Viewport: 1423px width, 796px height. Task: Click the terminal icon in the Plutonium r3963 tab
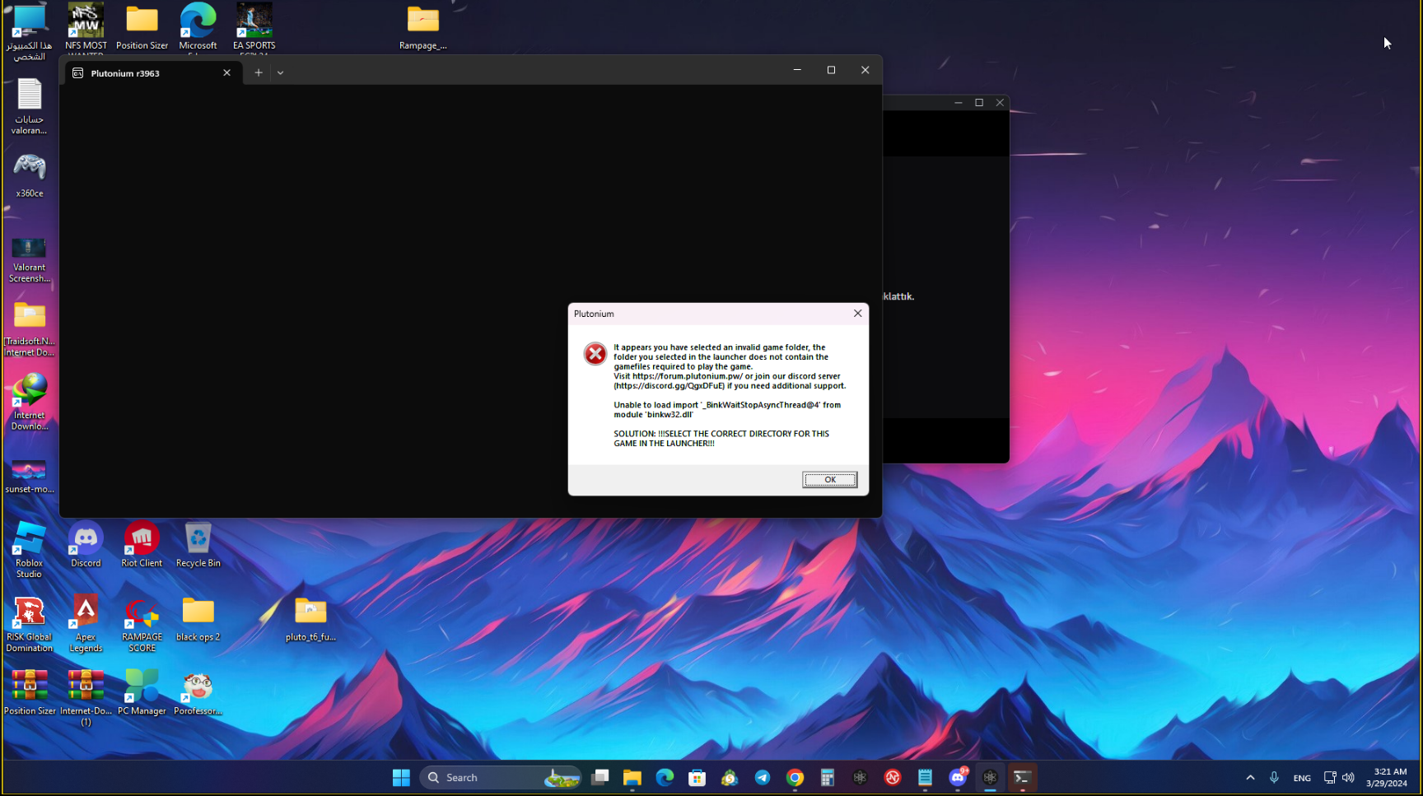coord(78,73)
